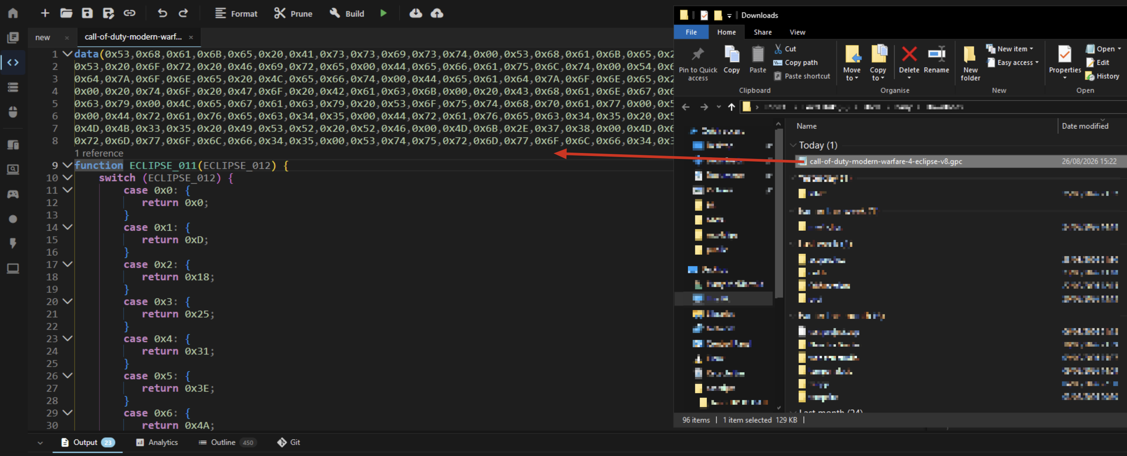Navigate back in Explorer
Viewport: 1127px width, 456px height.
686,107
